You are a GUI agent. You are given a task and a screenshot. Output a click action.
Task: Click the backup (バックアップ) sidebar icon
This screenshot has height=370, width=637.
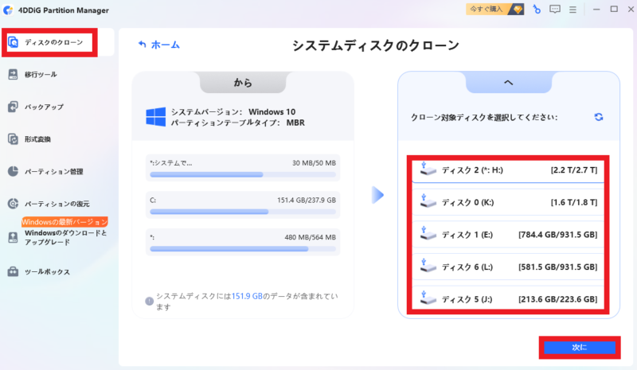(x=14, y=107)
